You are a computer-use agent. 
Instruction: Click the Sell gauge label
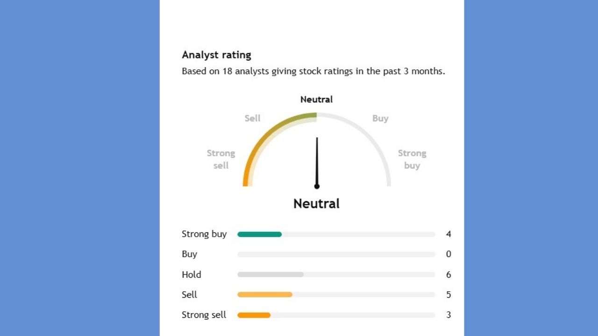click(252, 119)
